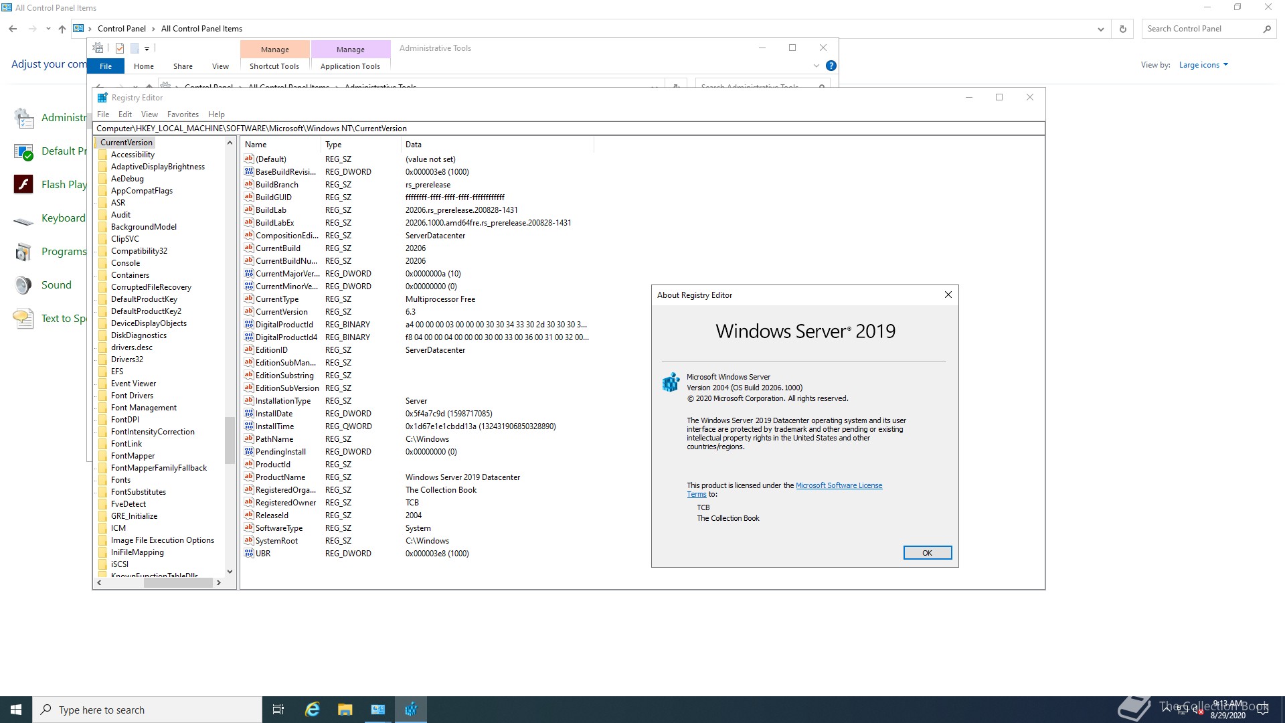Select the Registry Editor taskbar button

pyautogui.click(x=411, y=710)
